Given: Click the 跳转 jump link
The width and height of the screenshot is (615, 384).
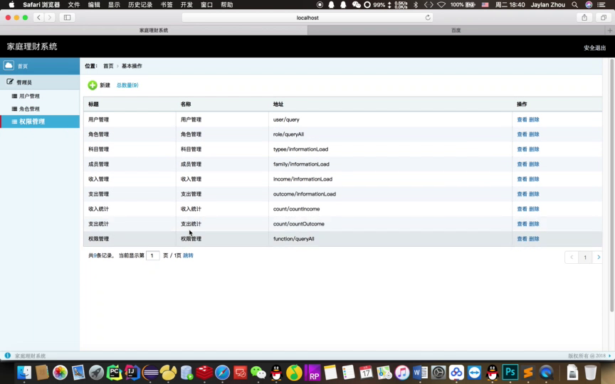Looking at the screenshot, I should click(x=188, y=255).
